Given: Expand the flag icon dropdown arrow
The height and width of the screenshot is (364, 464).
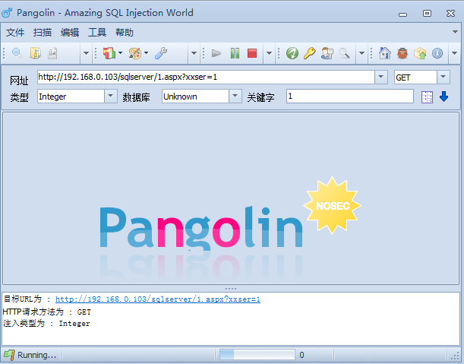Looking at the screenshot, I should coord(120,53).
